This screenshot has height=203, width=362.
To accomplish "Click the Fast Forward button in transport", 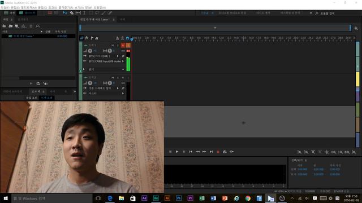I will coord(204,152).
